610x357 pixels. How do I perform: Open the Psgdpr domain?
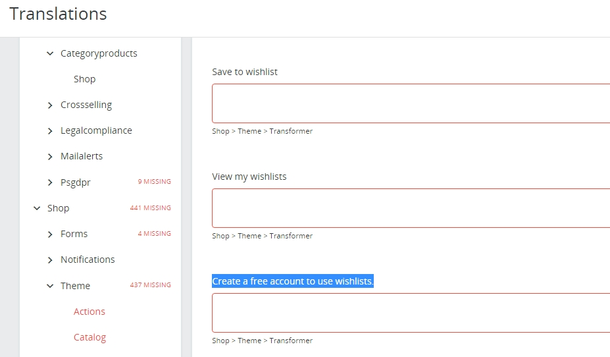[75, 182]
